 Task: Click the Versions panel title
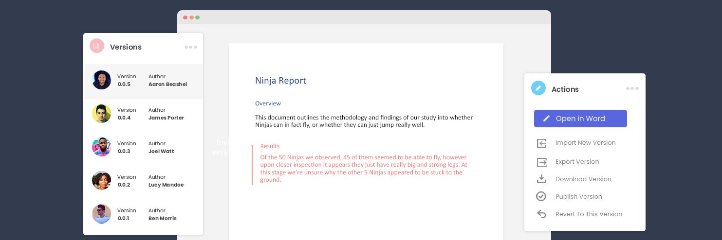point(126,47)
